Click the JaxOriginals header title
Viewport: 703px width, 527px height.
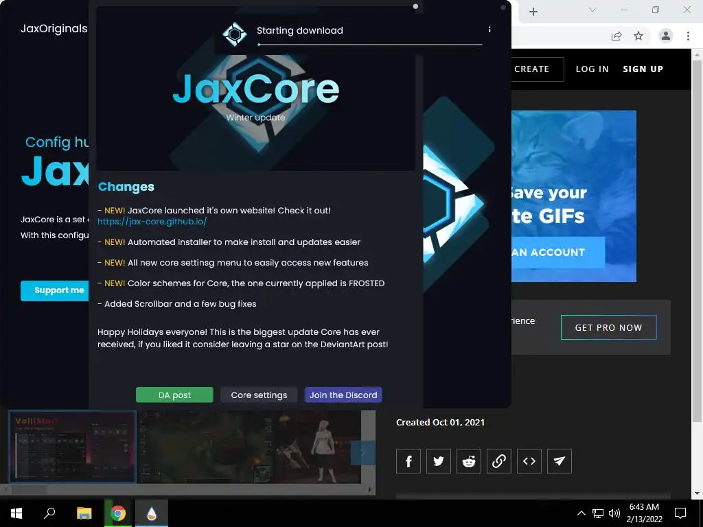[x=54, y=29]
